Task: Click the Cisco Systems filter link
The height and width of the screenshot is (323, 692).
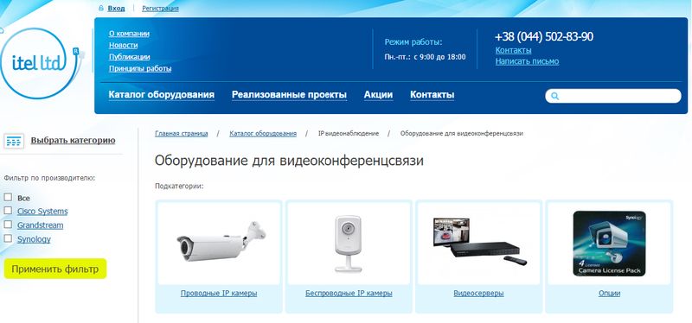Action: coord(42,212)
